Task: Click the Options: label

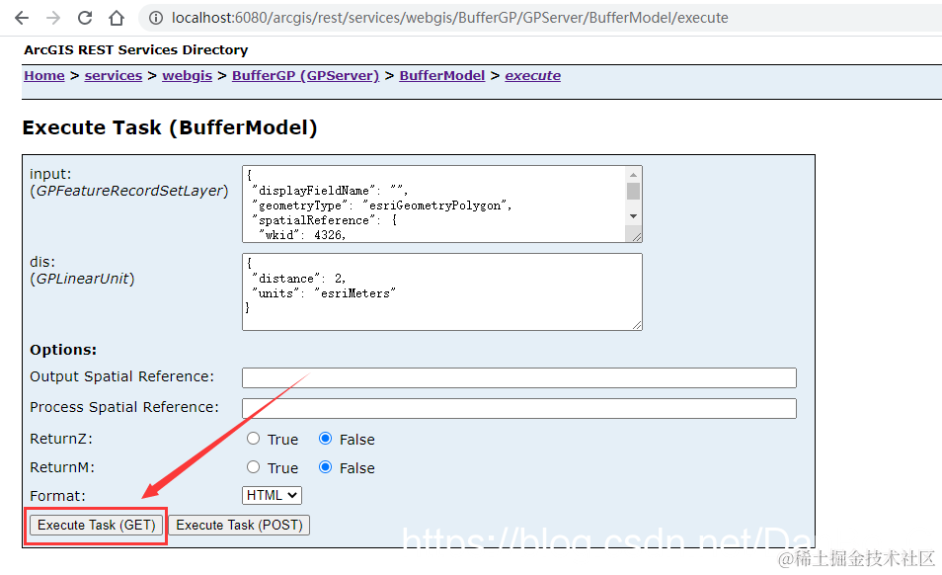Action: pos(63,350)
